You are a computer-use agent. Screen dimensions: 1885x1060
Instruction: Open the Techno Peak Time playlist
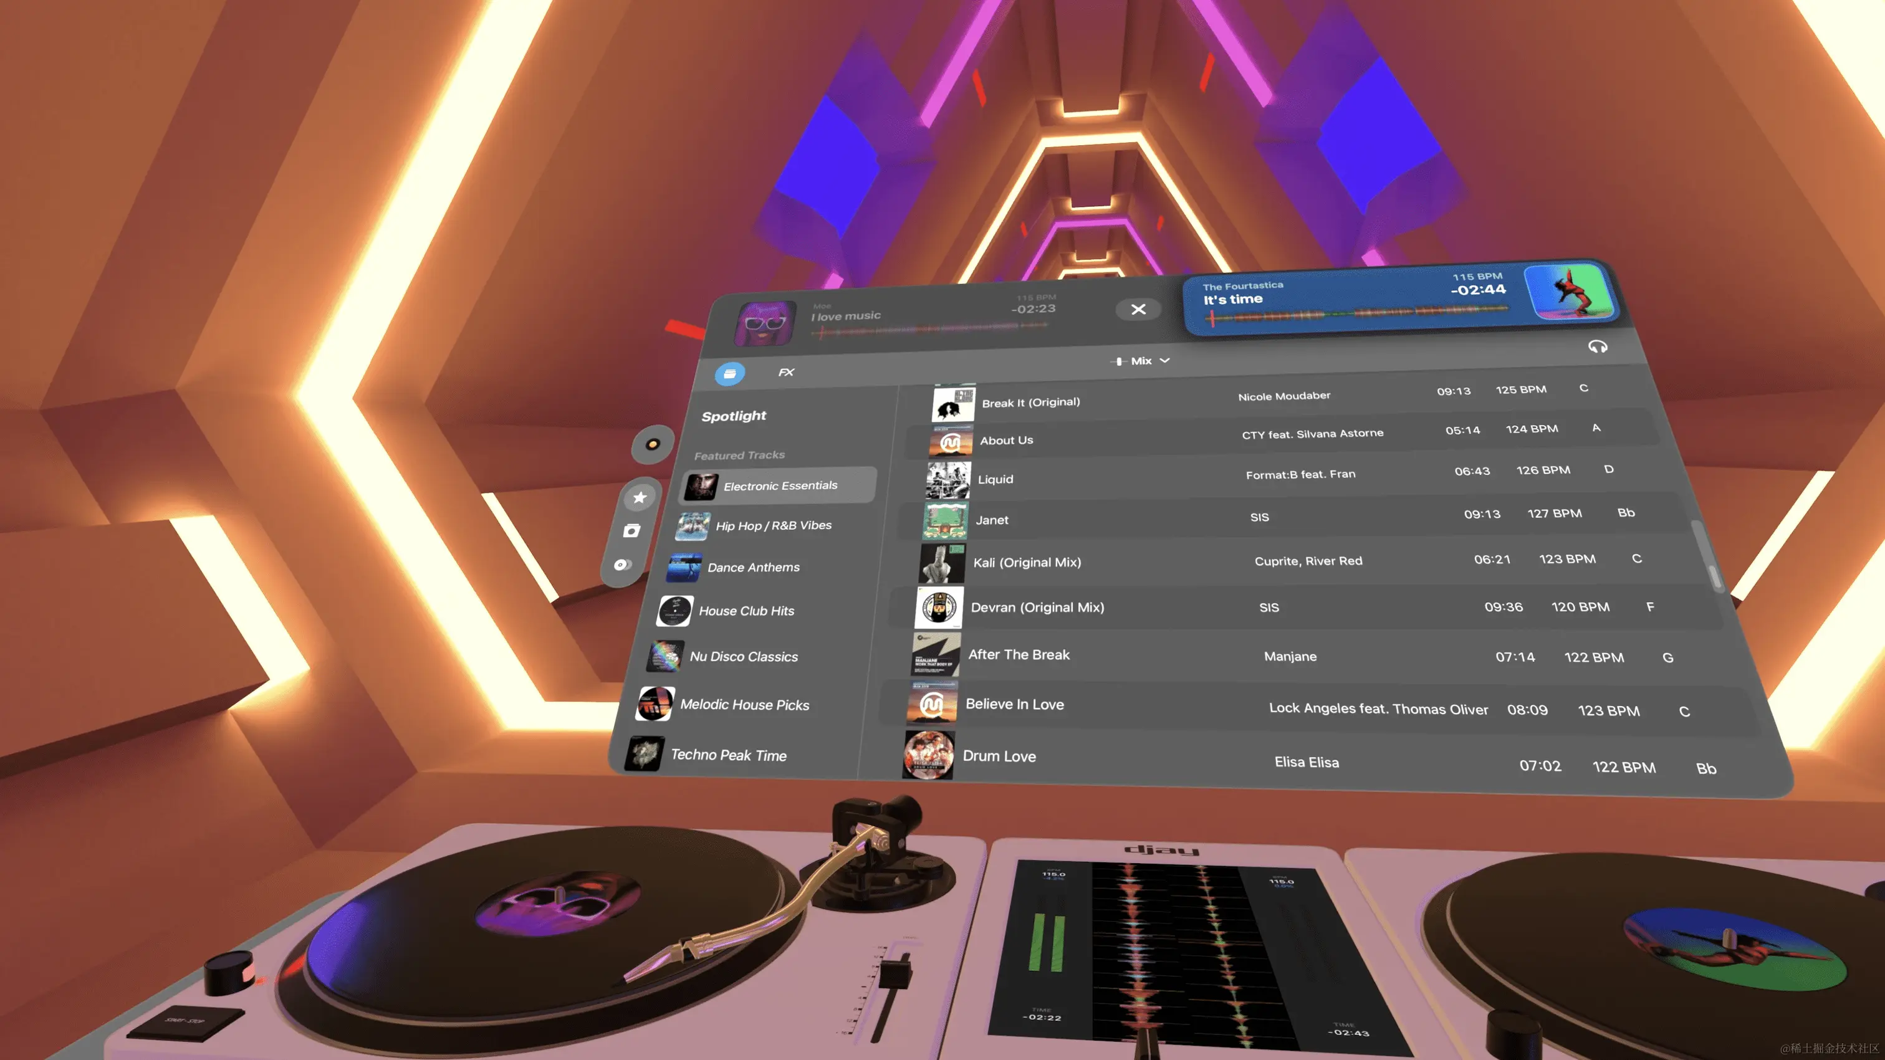(x=728, y=755)
